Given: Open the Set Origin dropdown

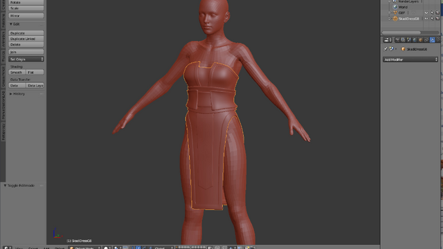Looking at the screenshot, I should [26, 59].
